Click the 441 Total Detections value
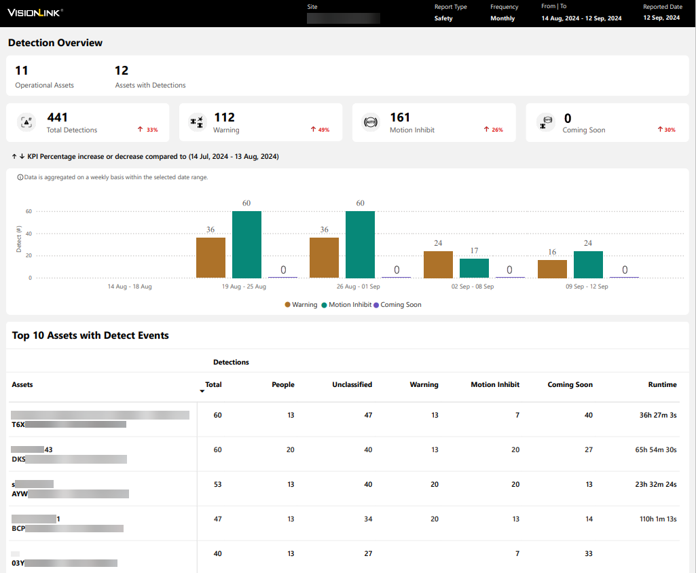This screenshot has height=573, width=696. click(58, 117)
